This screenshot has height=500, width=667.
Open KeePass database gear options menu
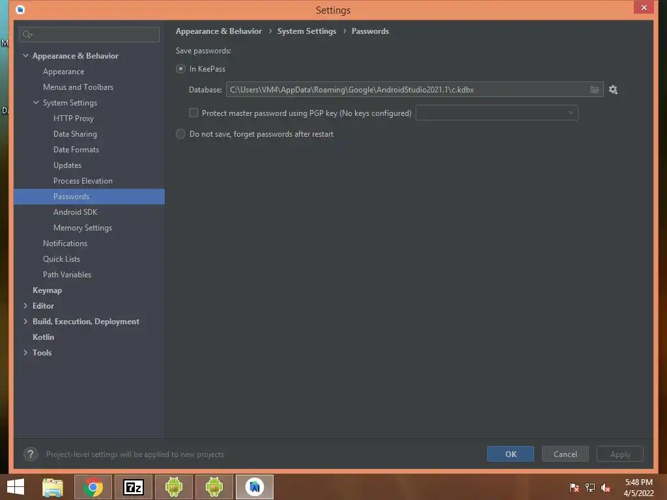[613, 90]
